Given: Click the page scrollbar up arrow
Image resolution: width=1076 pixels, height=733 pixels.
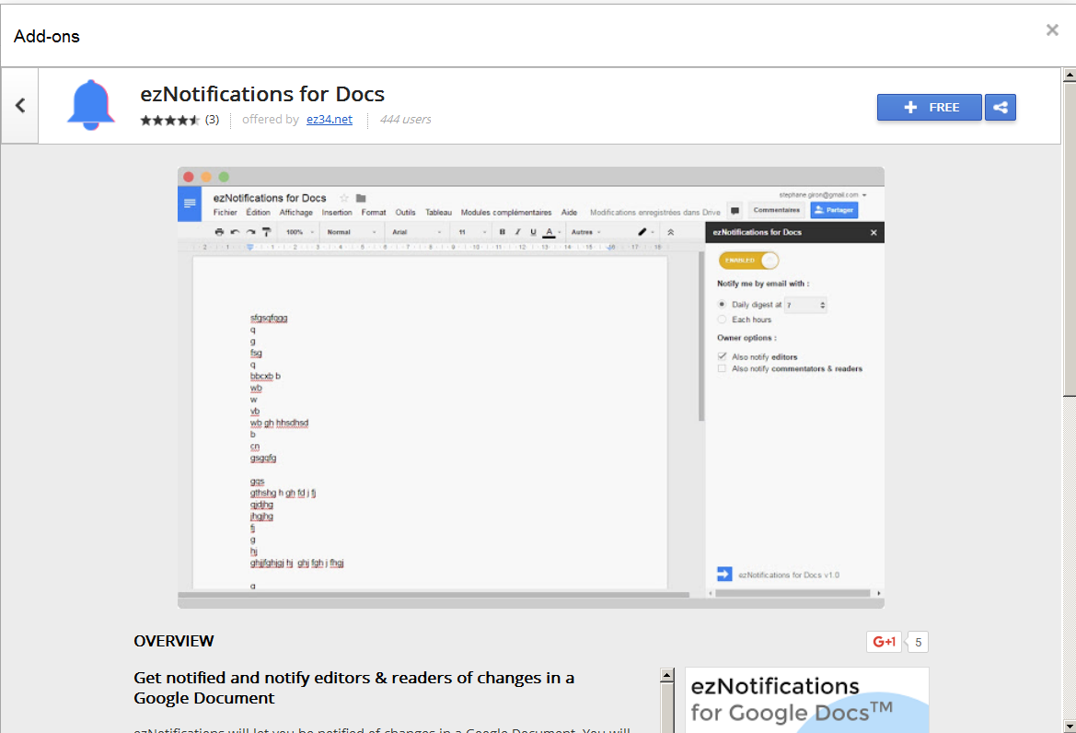Looking at the screenshot, I should pyautogui.click(x=1069, y=75).
